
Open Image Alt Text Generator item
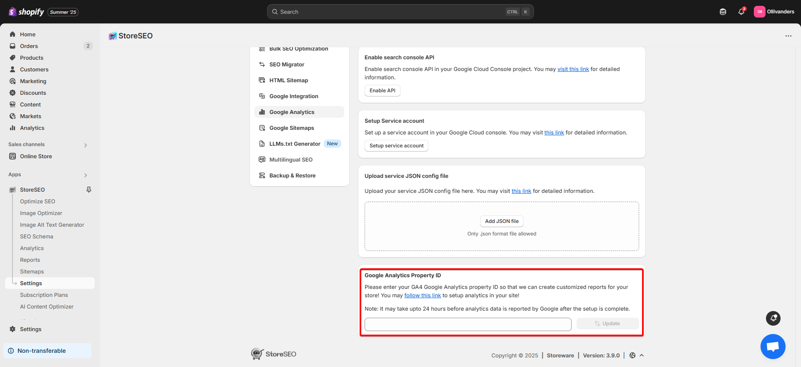tap(52, 225)
